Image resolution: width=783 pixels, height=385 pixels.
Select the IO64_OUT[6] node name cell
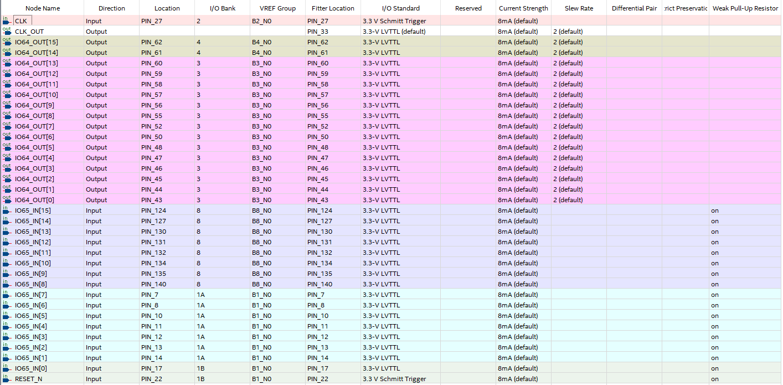tap(43, 136)
